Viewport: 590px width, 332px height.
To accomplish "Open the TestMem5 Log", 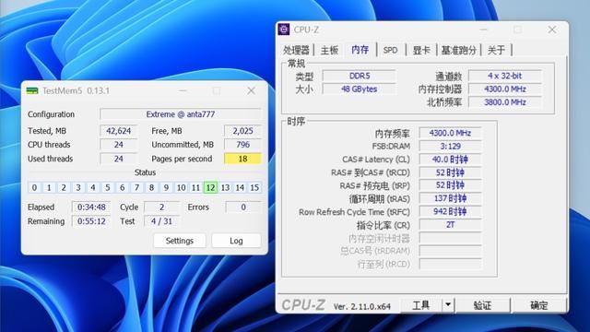I will coord(236,241).
